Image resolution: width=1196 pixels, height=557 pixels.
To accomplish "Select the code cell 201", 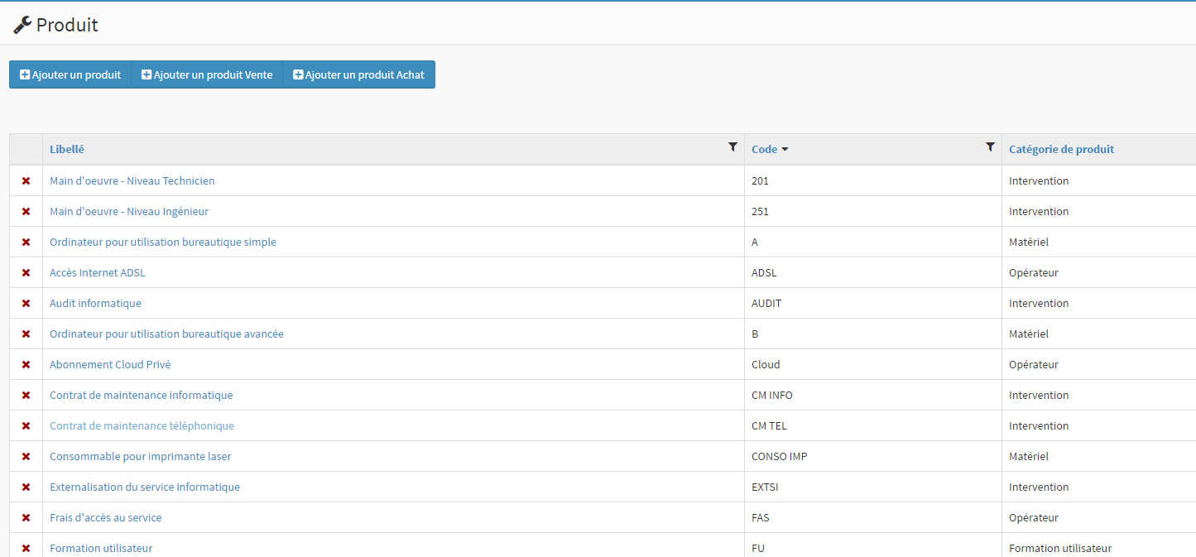I will click(872, 180).
